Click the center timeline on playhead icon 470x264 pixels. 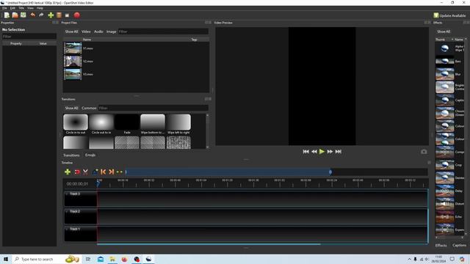(119, 172)
